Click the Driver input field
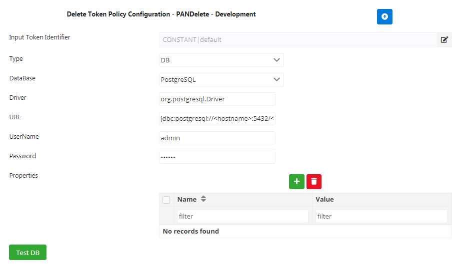 (217, 99)
